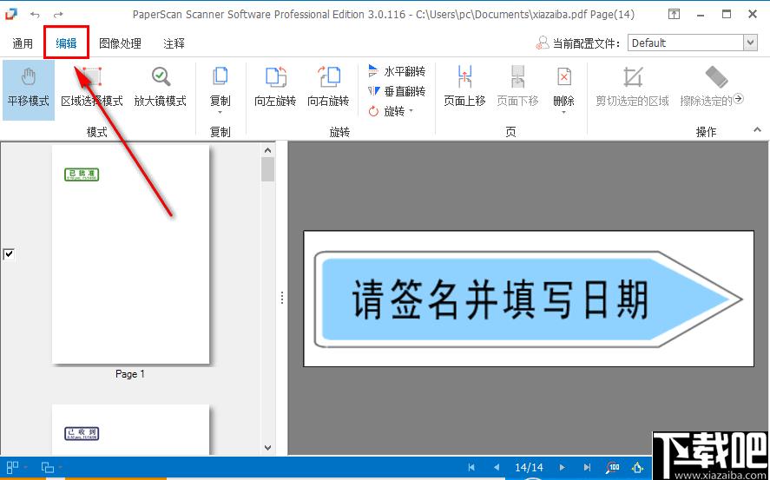Switch to the 图像处理 tab
Image resolution: width=770 pixels, height=480 pixels.
coord(121,43)
